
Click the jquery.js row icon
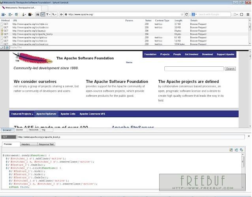point(2,31)
